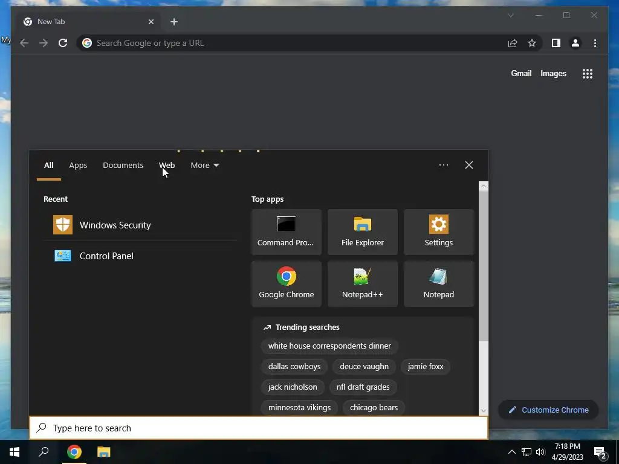Launch Notepad from Top apps
The image size is (619, 464).
[439, 284]
